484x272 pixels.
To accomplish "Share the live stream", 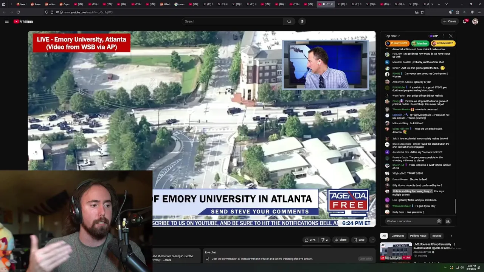I will [x=340, y=240].
